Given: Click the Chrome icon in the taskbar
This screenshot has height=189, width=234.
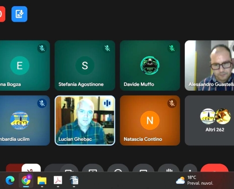Looking at the screenshot, I should [26, 180].
